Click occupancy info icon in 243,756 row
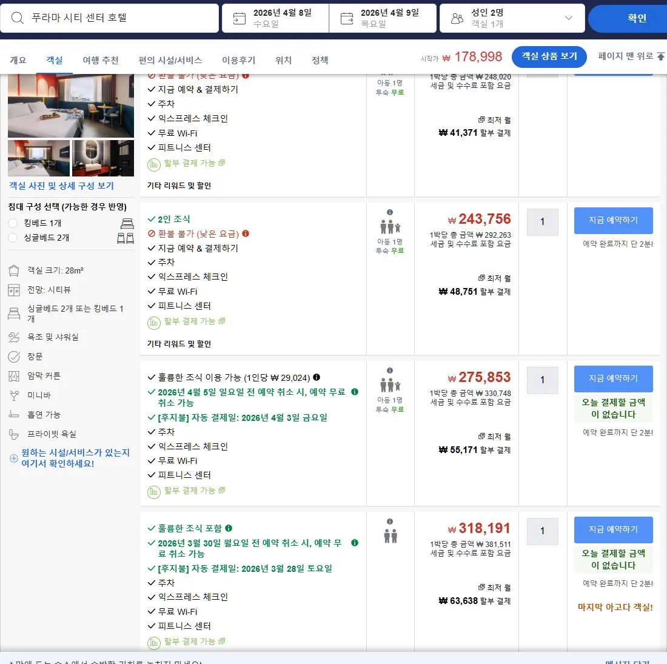The height and width of the screenshot is (664, 667). coord(390,212)
